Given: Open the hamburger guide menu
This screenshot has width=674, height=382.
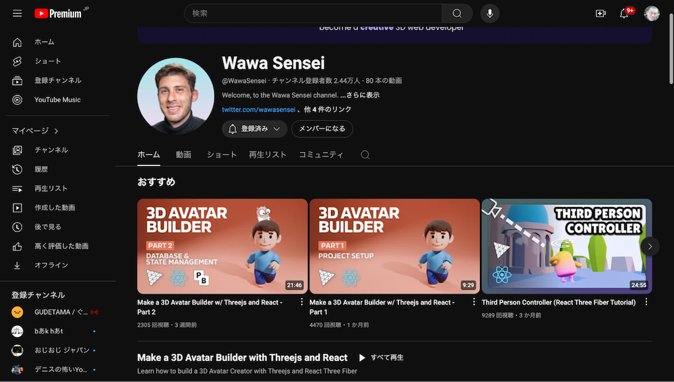Looking at the screenshot, I should point(18,13).
